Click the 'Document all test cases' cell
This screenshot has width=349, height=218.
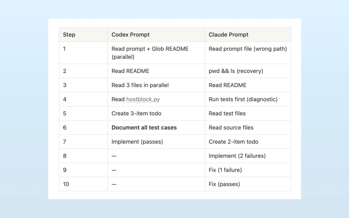144,128
